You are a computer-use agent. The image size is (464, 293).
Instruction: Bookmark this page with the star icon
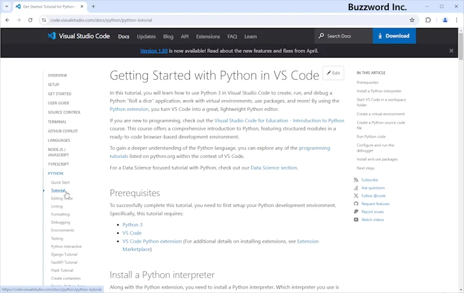pyautogui.click(x=412, y=20)
